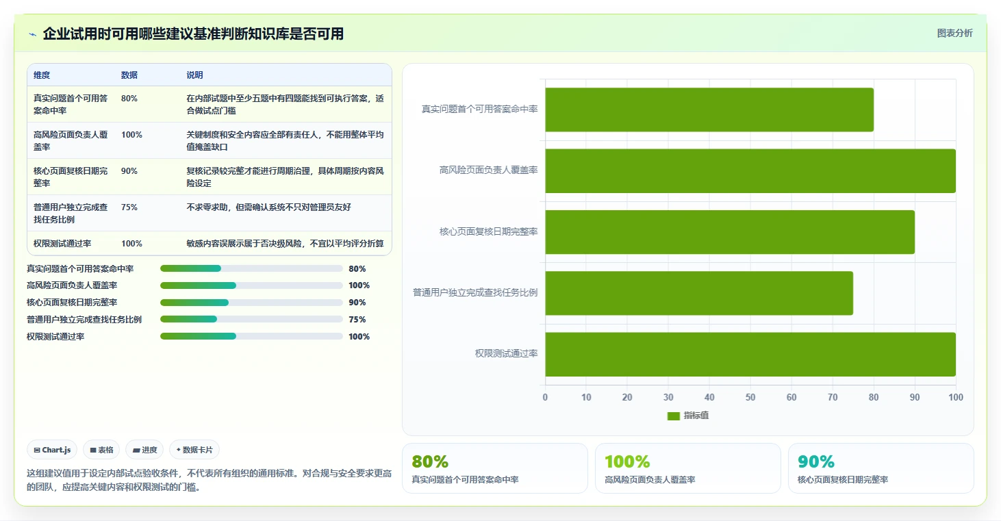
Task: Select the Chart.js tag chip
Action: [53, 450]
